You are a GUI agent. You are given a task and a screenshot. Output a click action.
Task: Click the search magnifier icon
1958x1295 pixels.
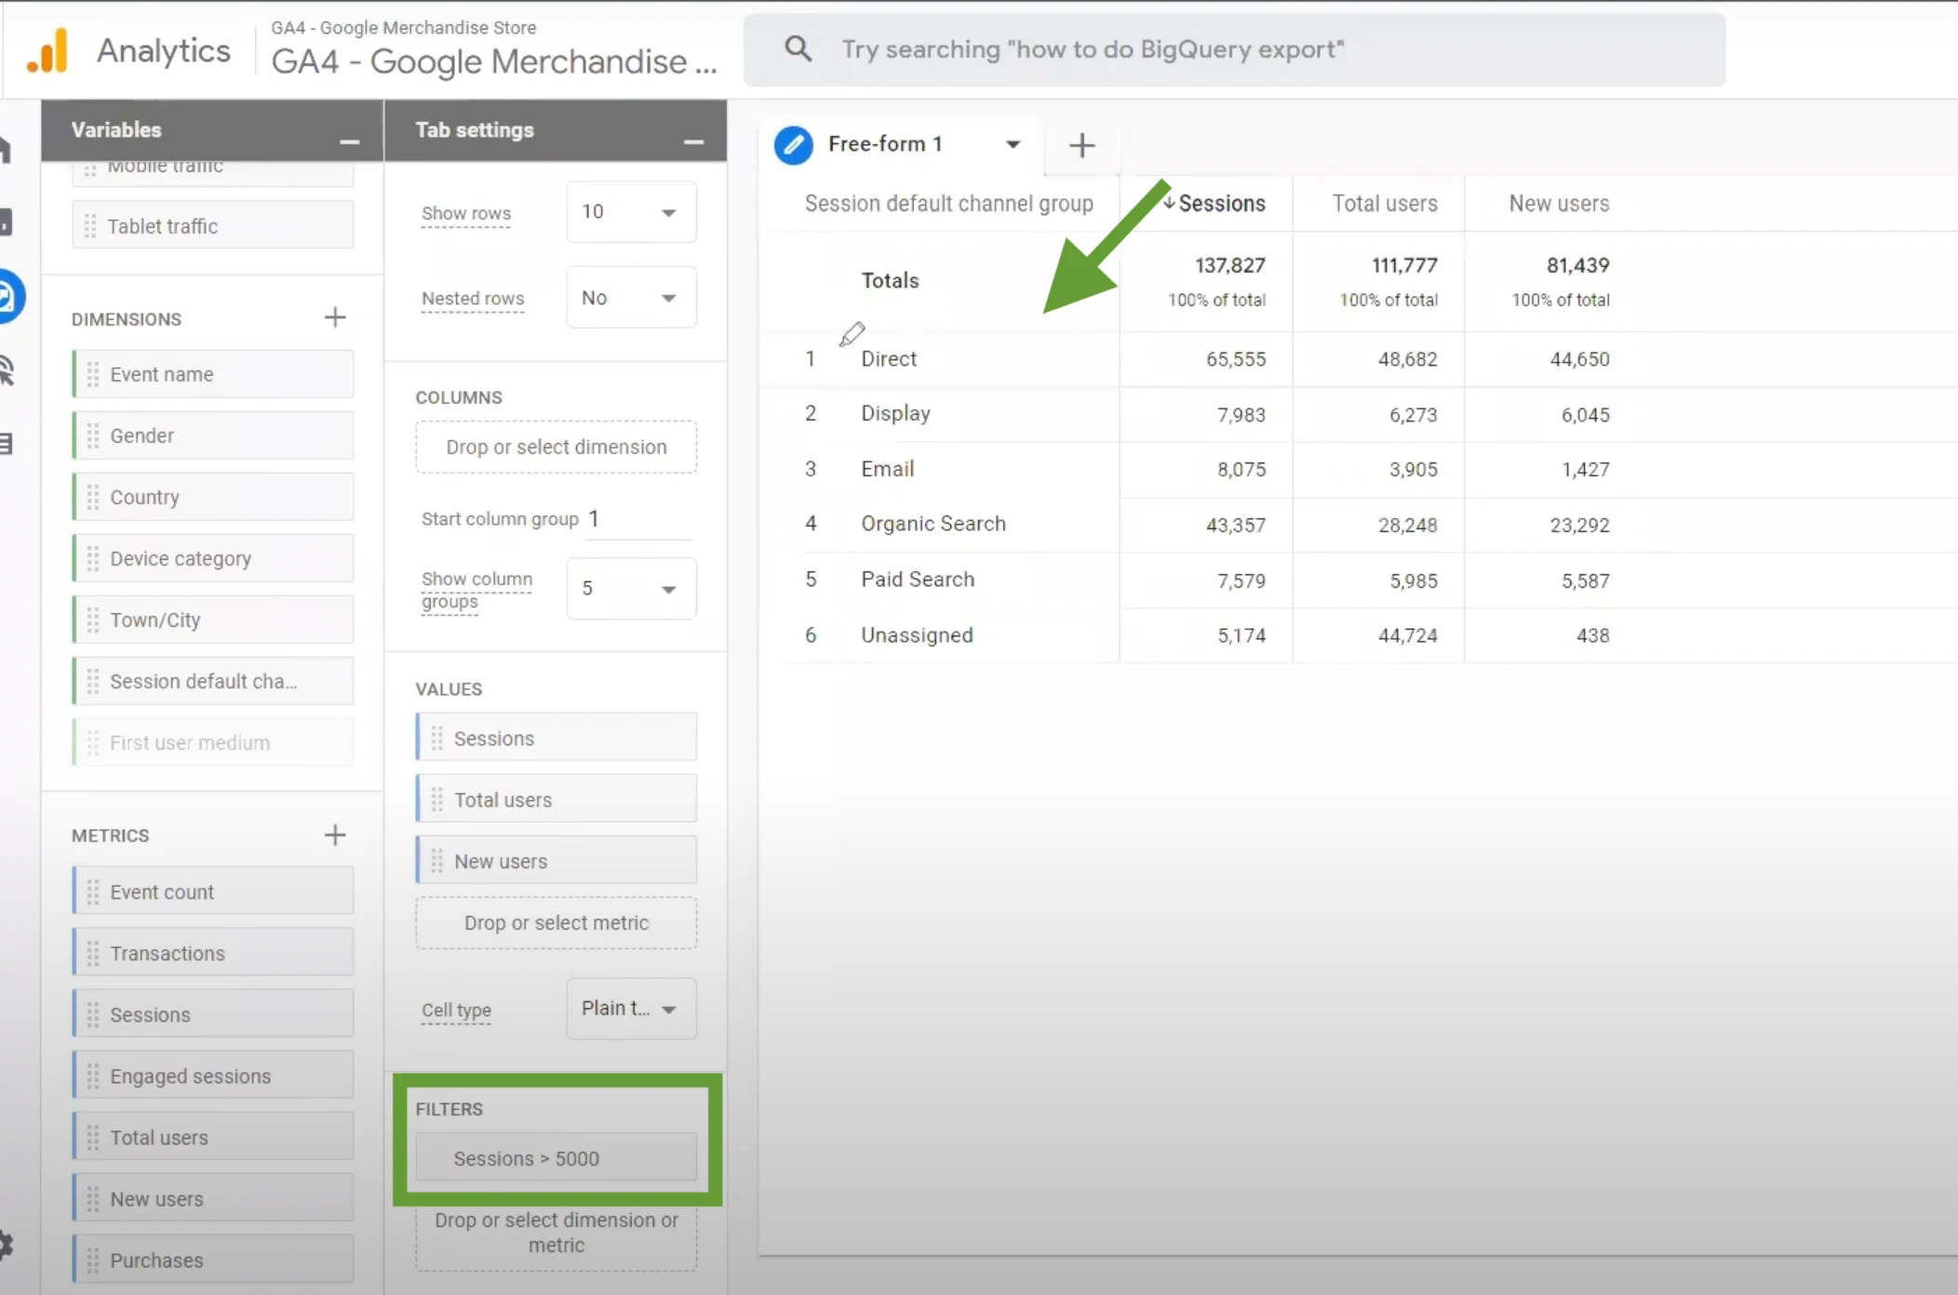pos(798,48)
